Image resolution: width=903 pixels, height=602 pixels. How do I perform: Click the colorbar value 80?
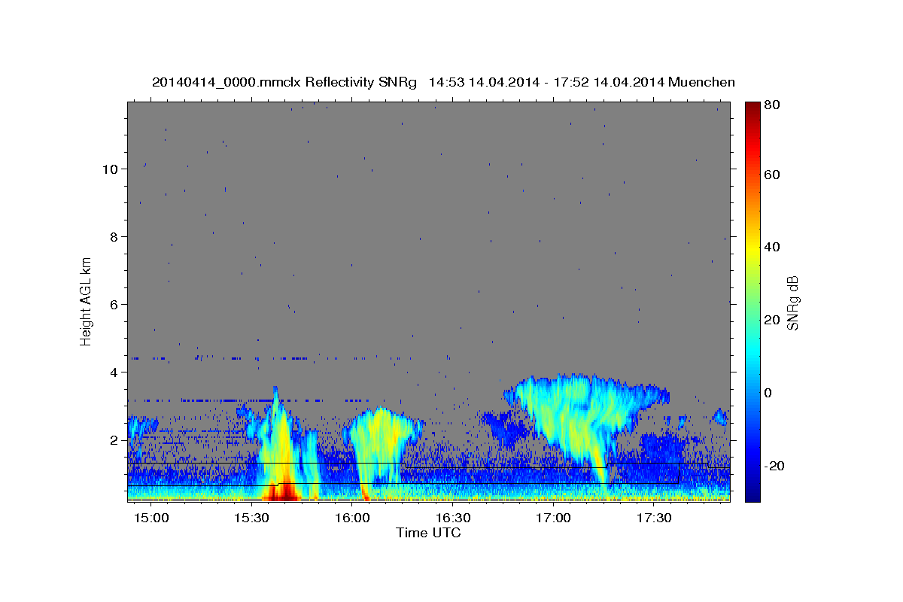click(x=771, y=105)
